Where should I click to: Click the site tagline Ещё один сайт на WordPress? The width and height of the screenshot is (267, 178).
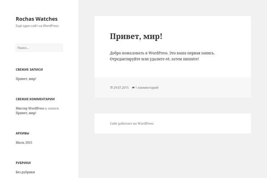point(37,26)
